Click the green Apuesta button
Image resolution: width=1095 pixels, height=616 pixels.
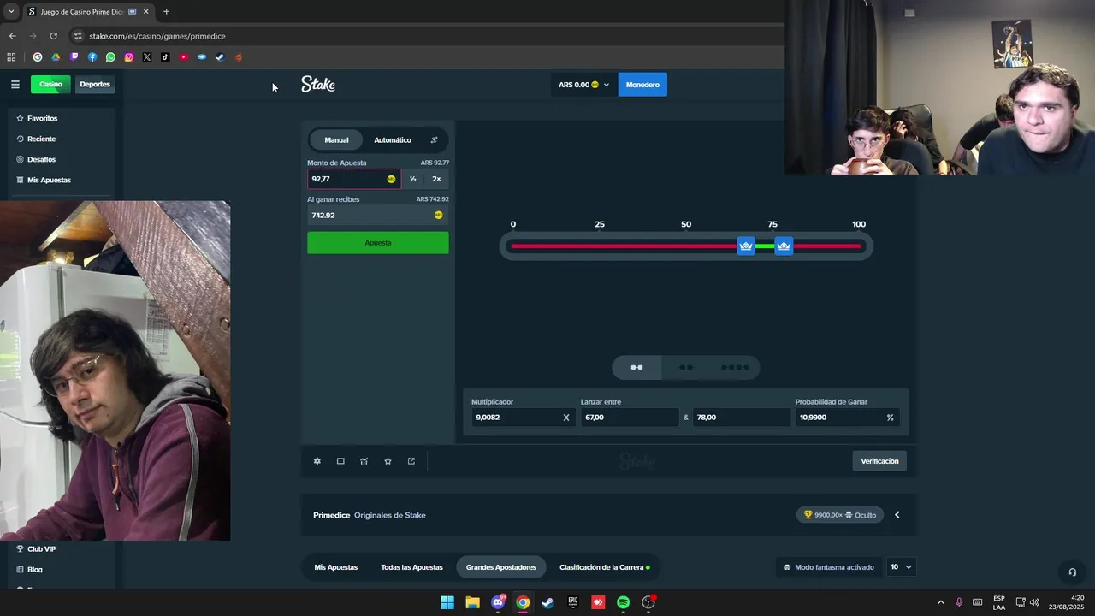click(x=378, y=243)
